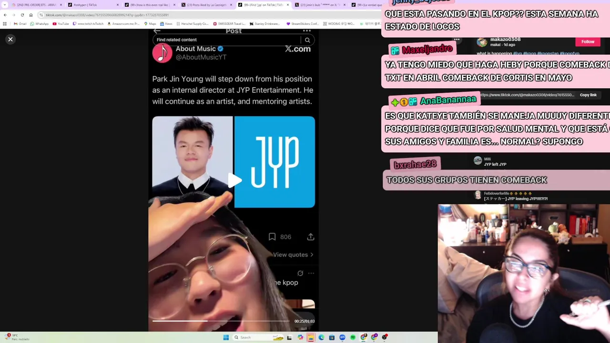Open Maps bookmark
This screenshot has width=610, height=343.
150,24
